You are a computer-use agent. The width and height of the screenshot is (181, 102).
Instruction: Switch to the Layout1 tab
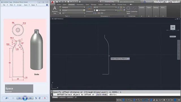click(63, 97)
